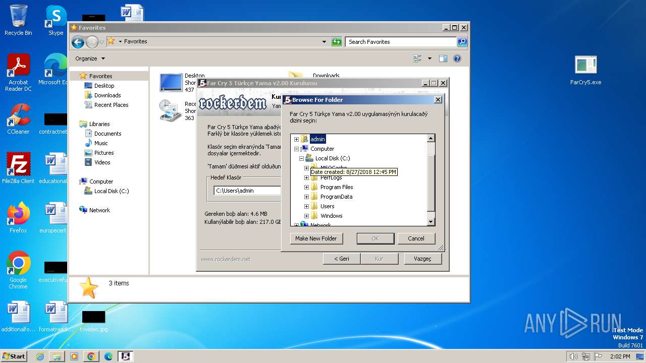This screenshot has width=646, height=363.
Task: Open Downloads in navigation pane
Action: pyautogui.click(x=107, y=95)
